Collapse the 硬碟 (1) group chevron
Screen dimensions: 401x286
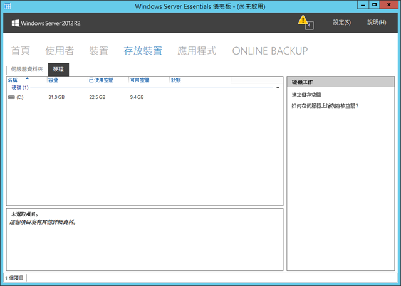pos(278,88)
